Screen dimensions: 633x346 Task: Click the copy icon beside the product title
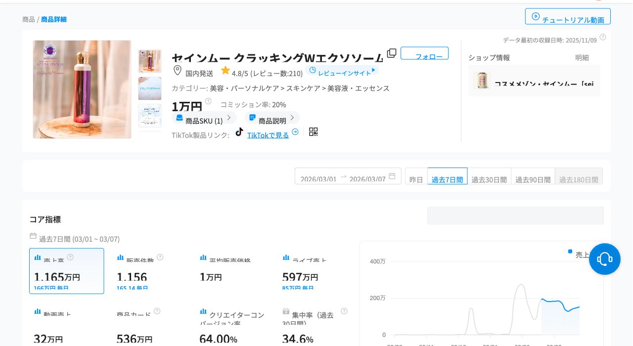point(392,53)
